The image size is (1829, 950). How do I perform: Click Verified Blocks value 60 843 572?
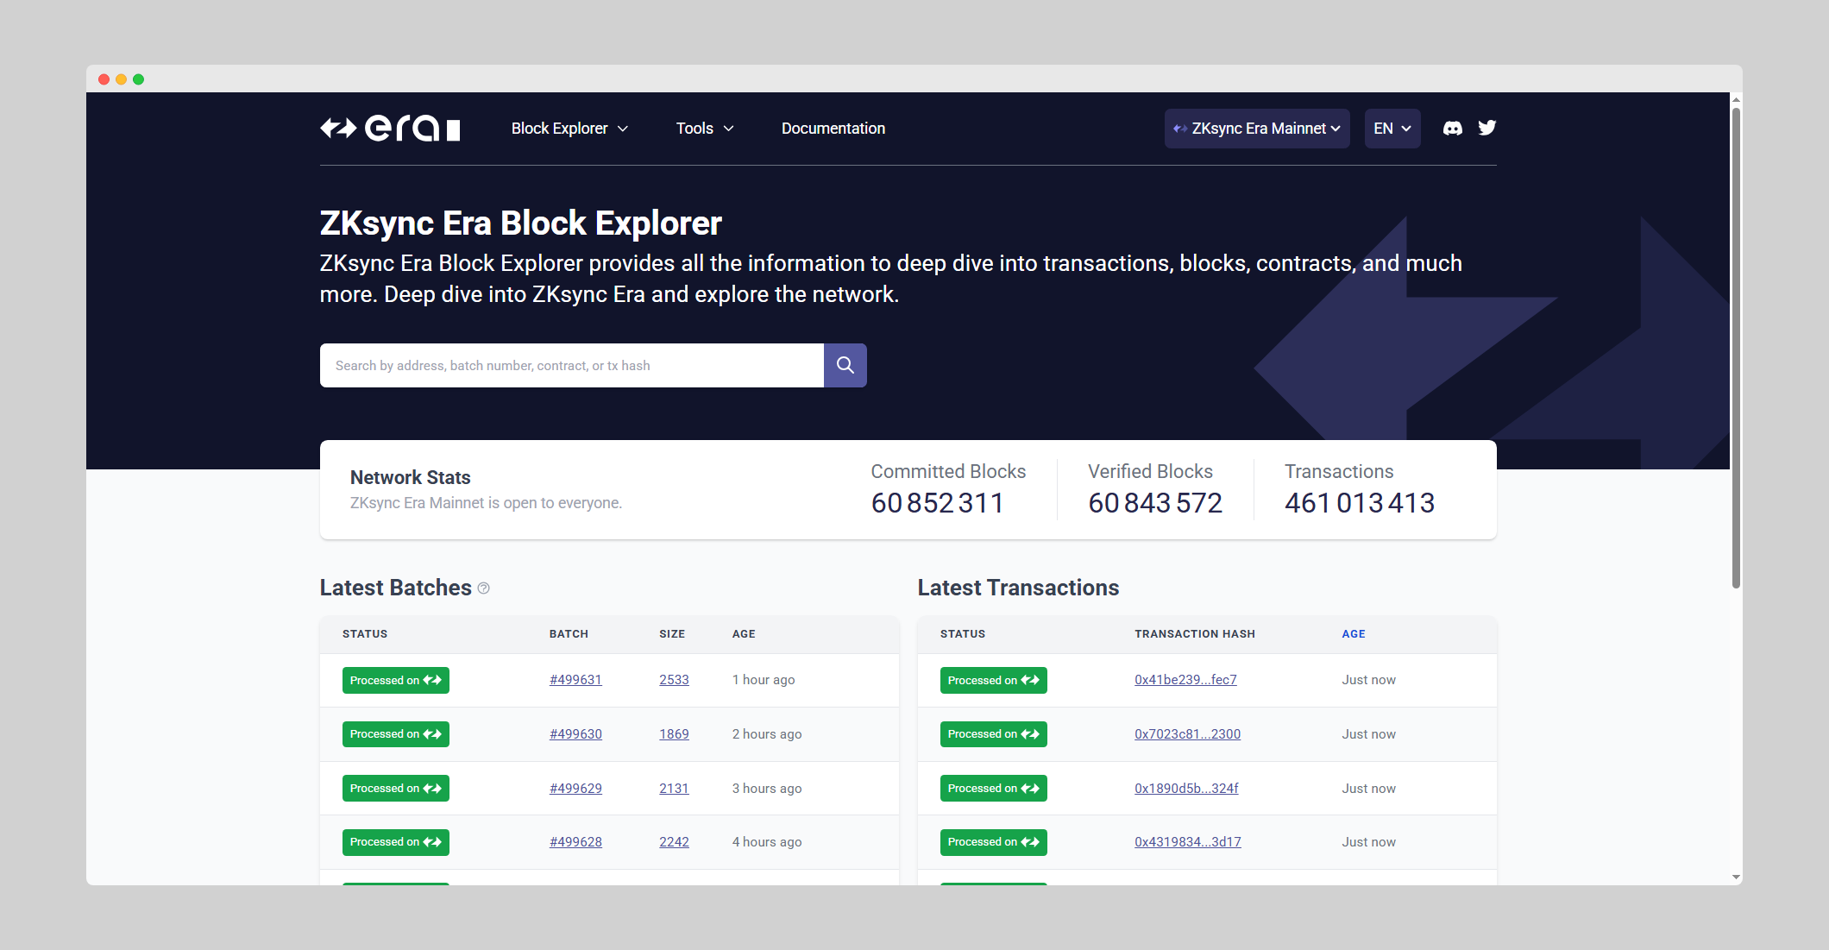point(1155,503)
